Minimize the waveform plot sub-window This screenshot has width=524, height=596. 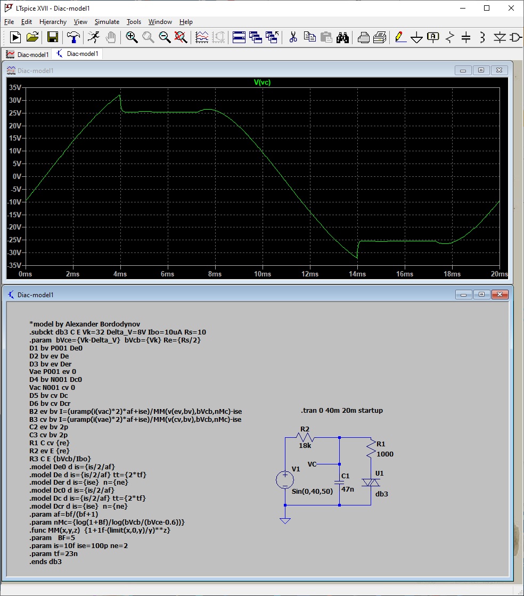coord(463,70)
